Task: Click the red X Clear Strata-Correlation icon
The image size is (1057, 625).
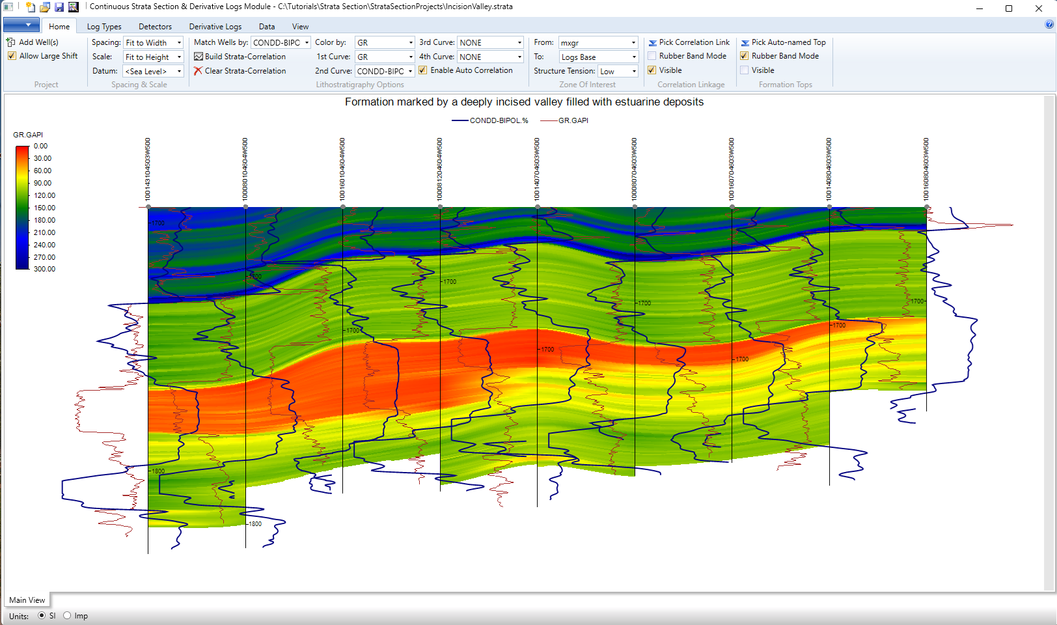Action: pyautogui.click(x=199, y=71)
